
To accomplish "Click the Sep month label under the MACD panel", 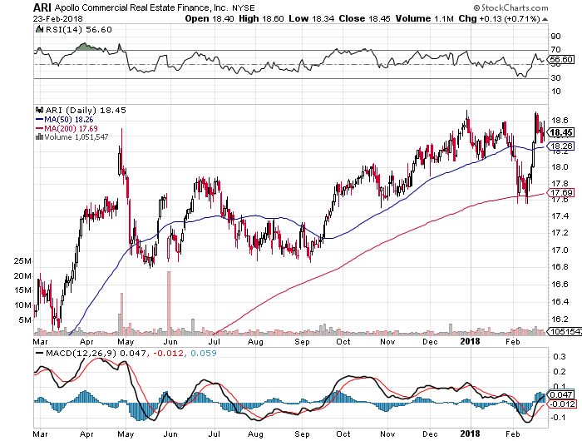I will (302, 434).
